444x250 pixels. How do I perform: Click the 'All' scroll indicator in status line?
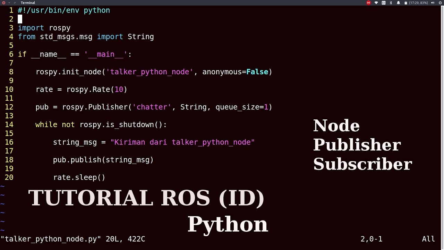point(428,239)
